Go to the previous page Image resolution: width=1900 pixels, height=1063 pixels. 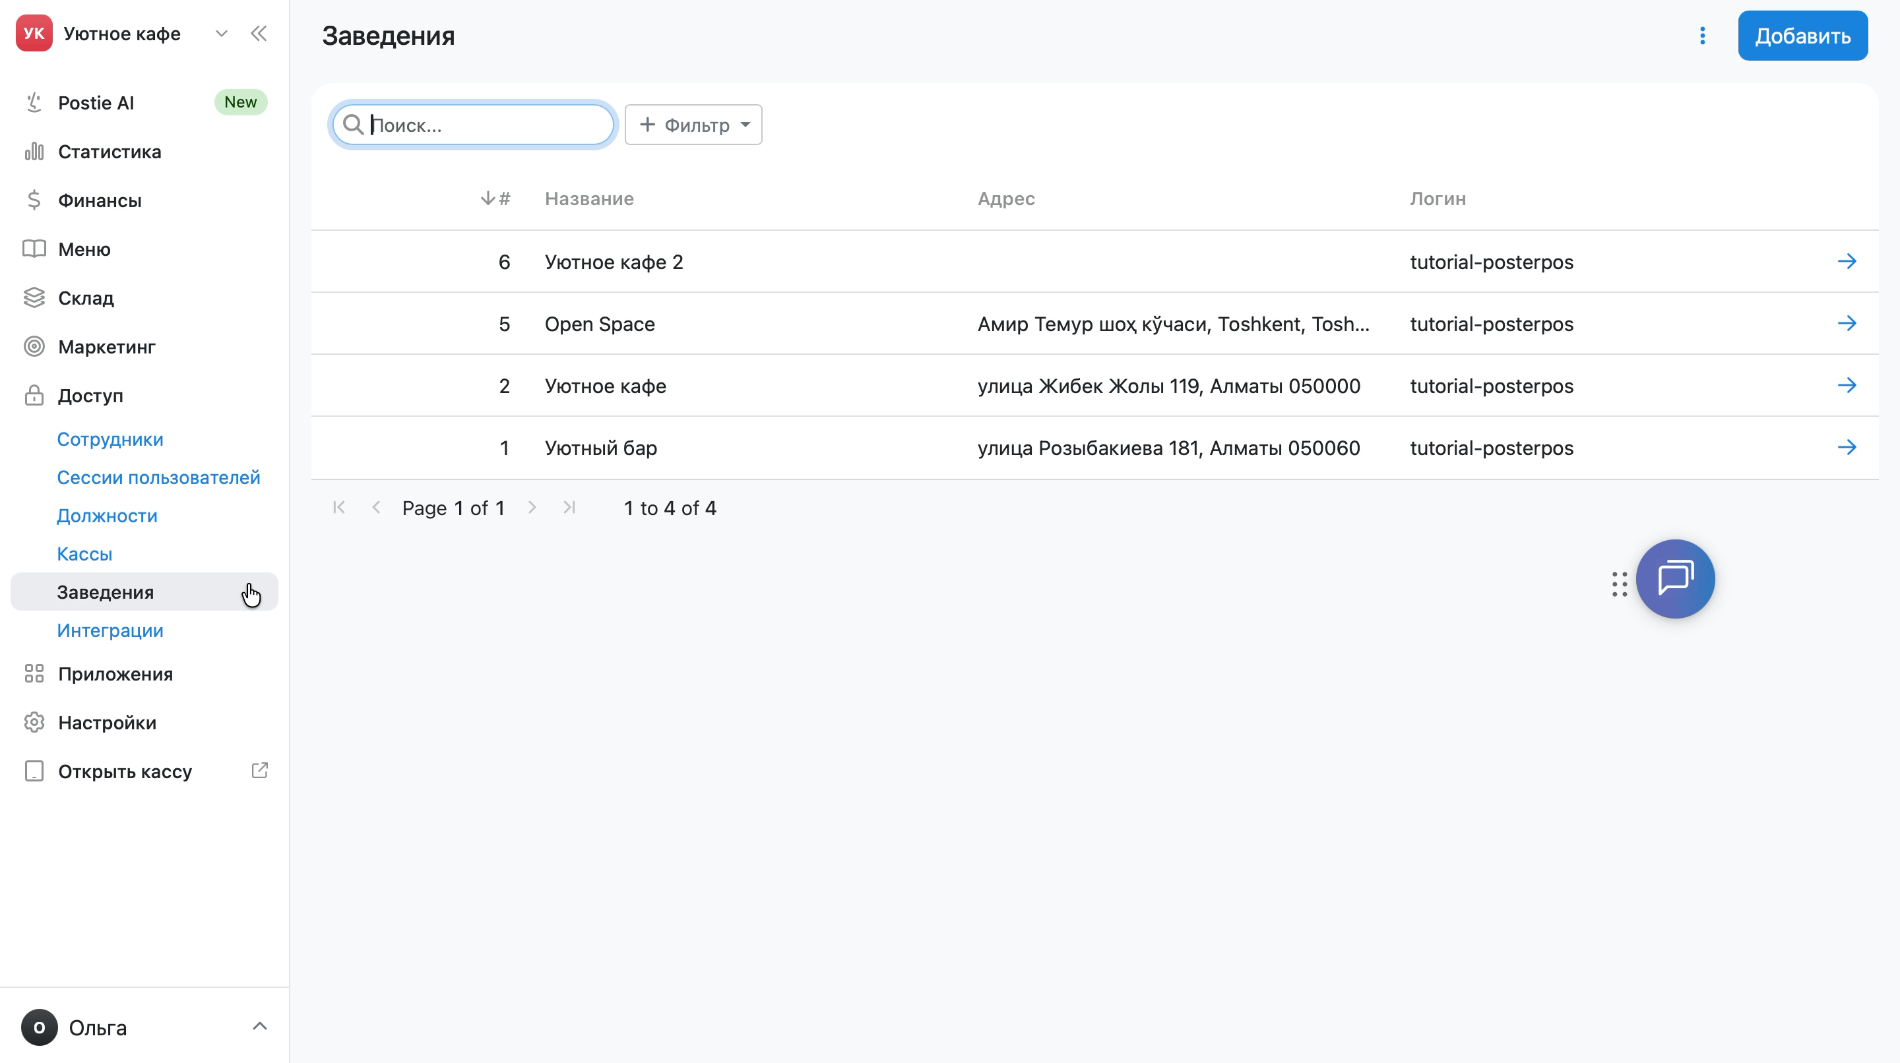click(x=376, y=507)
